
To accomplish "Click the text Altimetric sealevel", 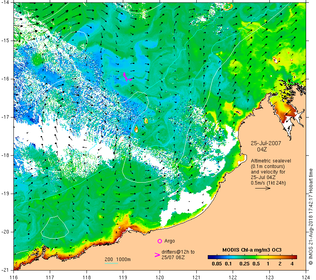I will click(x=271, y=161).
